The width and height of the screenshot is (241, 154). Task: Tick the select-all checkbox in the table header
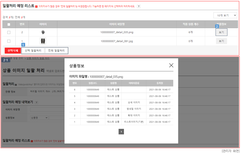tap(9, 24)
